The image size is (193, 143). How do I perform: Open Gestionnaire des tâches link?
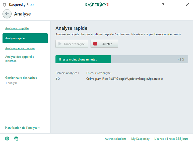[x=21, y=78]
